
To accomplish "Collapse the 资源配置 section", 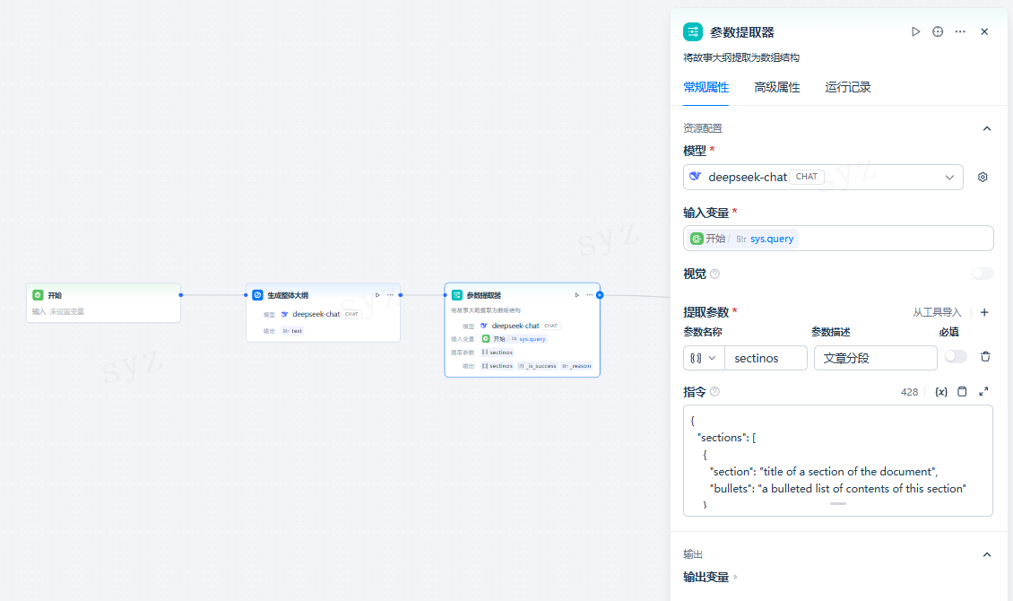I will (987, 128).
